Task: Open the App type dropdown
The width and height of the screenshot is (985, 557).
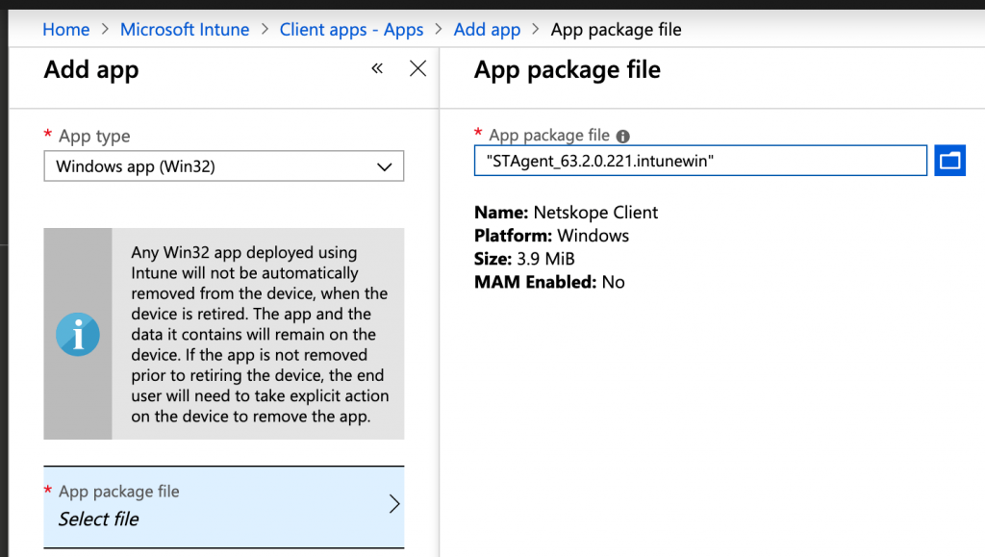Action: (x=223, y=166)
